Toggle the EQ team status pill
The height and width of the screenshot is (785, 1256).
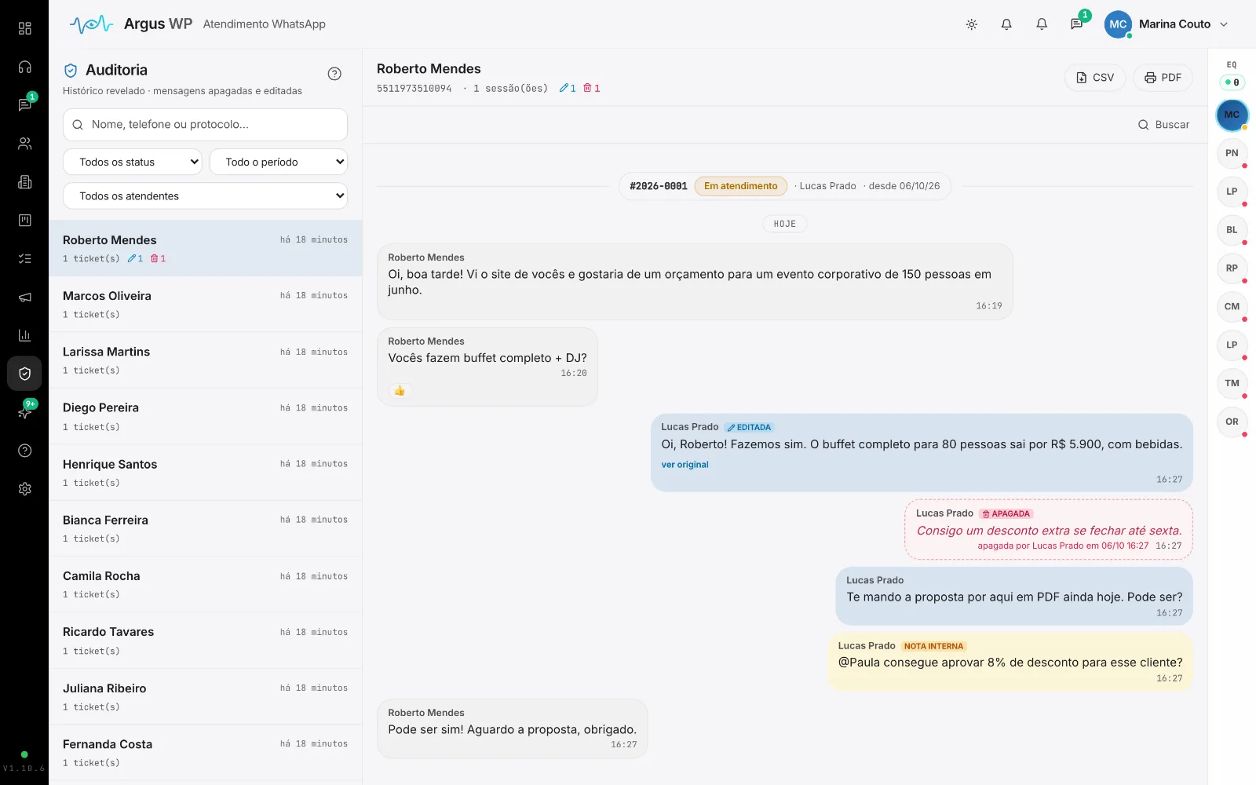1232,82
